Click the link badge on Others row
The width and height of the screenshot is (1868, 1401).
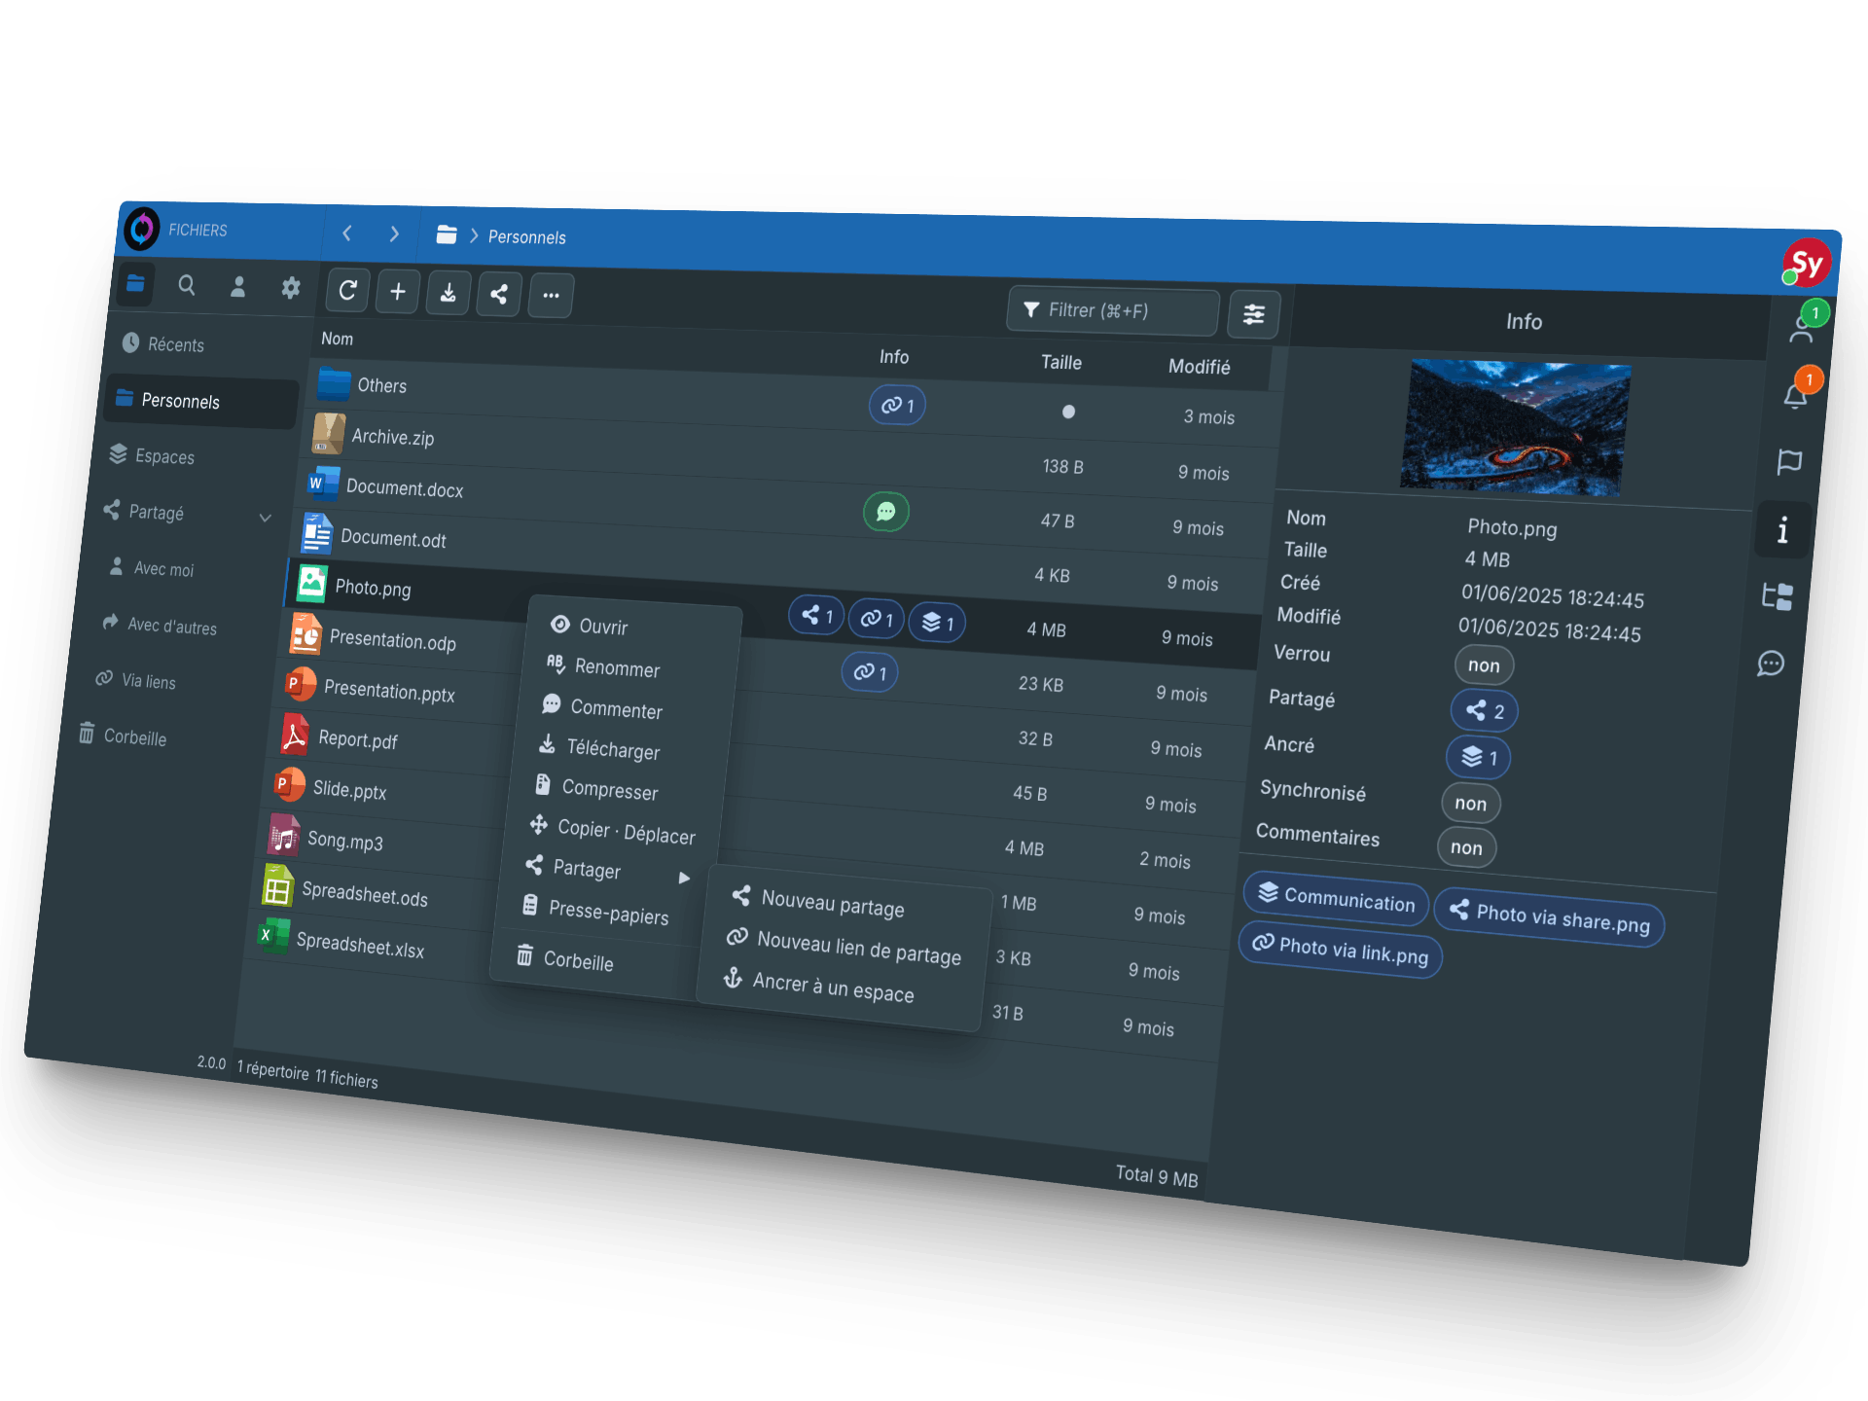897,406
